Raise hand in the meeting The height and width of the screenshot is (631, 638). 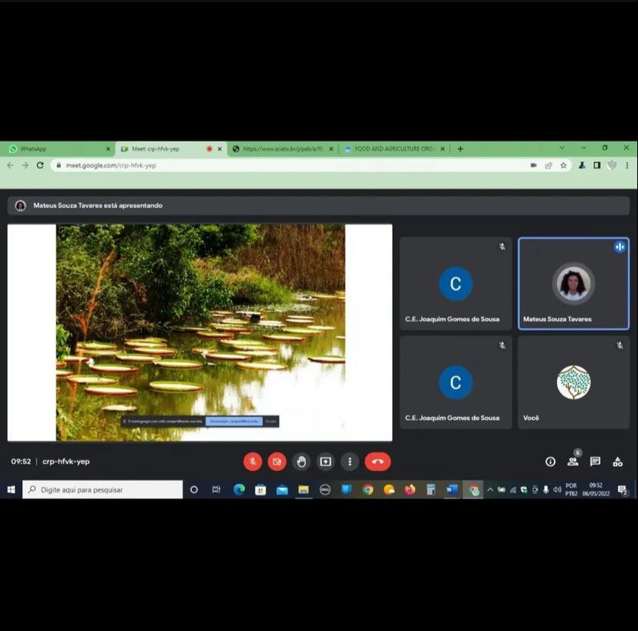pos(302,462)
